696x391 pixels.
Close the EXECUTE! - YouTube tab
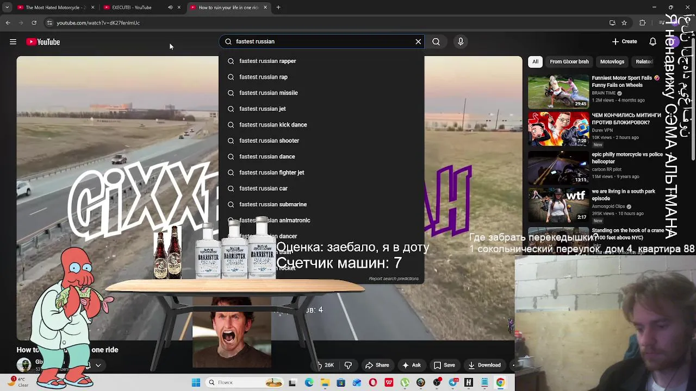tap(179, 8)
